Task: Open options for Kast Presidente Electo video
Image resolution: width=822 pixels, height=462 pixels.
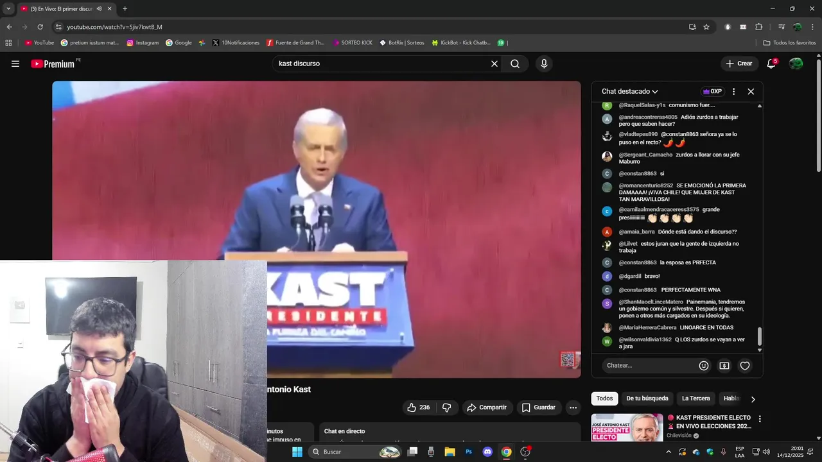Action: point(760,419)
